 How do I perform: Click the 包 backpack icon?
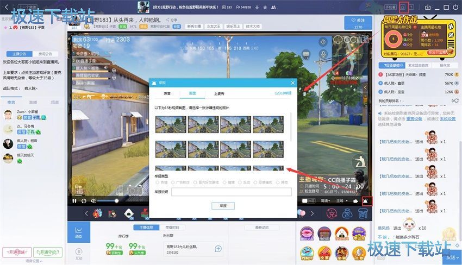(347, 213)
